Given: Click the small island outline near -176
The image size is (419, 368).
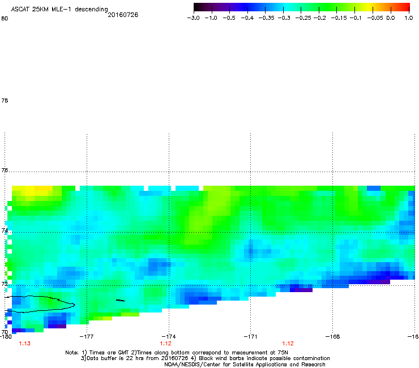Looking at the screenshot, I should [120, 301].
